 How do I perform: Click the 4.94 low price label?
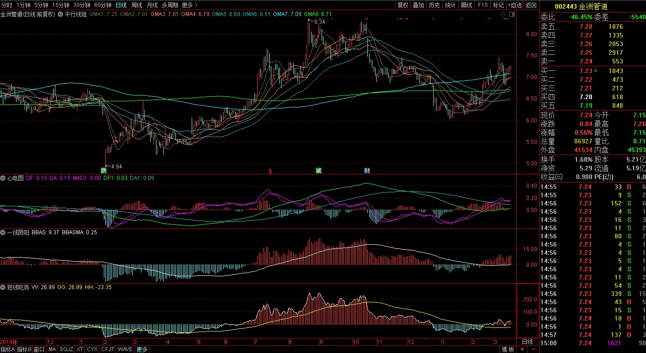117,167
